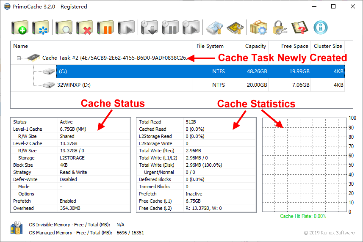363x242 pixels.
Task: Click the OS Invisible Memory value N/A
Action: pos(120,225)
